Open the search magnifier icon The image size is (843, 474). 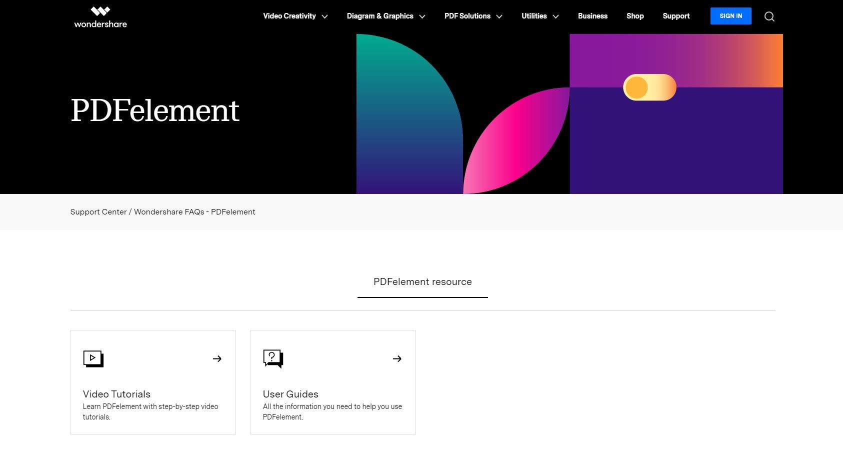[769, 16]
